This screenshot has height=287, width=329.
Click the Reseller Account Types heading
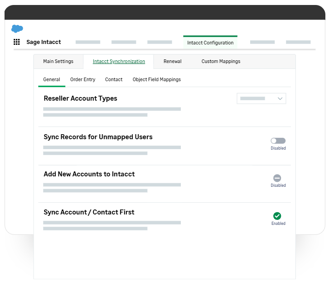point(80,98)
